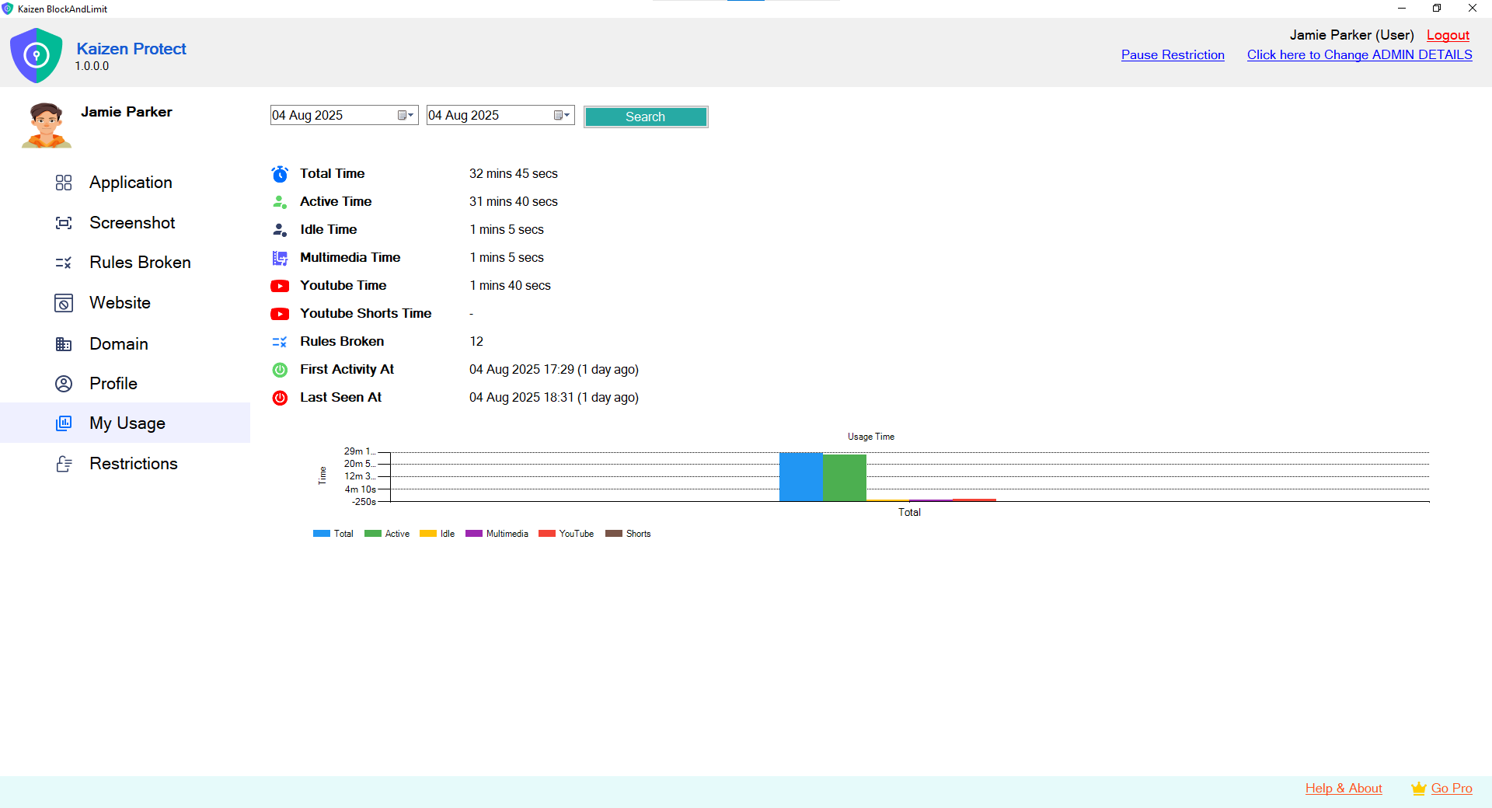
Task: Open the Profile section
Action: coord(113,384)
